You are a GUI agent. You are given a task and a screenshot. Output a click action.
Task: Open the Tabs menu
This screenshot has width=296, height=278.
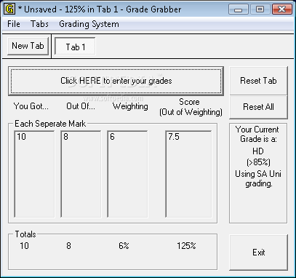click(x=39, y=24)
